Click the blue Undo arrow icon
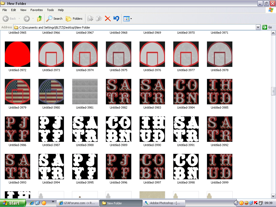 click(116, 19)
